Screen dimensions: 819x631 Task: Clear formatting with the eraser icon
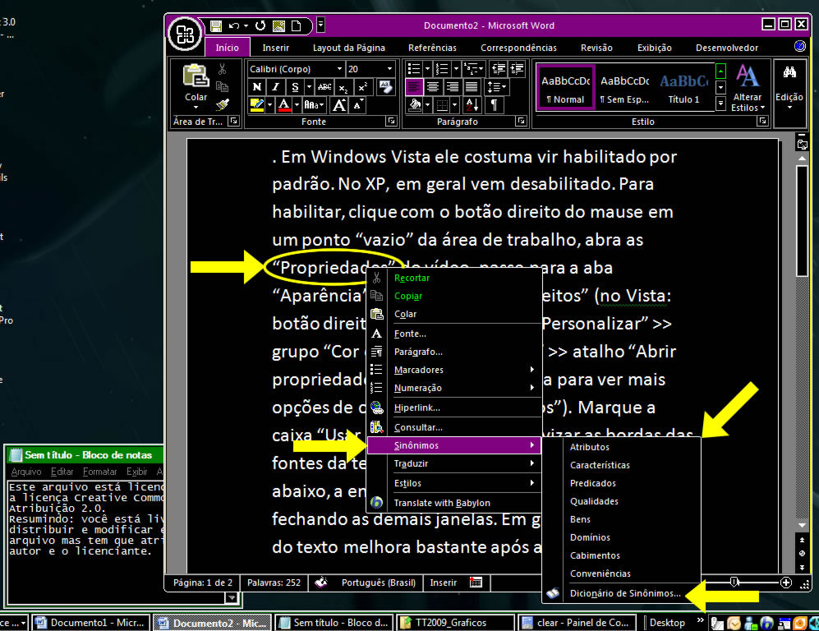pyautogui.click(x=385, y=87)
